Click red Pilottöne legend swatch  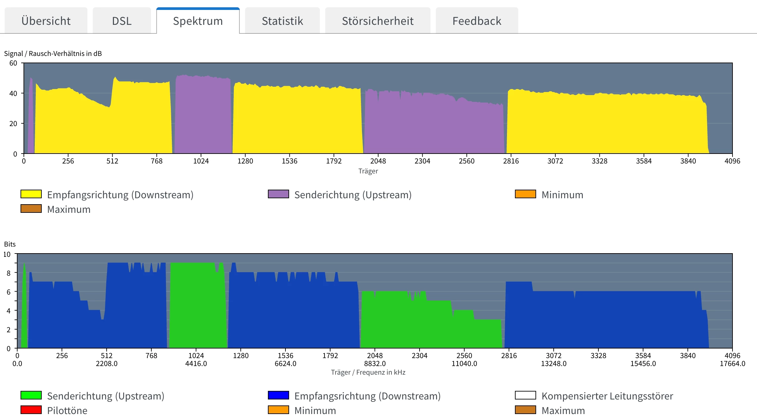pyautogui.click(x=31, y=410)
